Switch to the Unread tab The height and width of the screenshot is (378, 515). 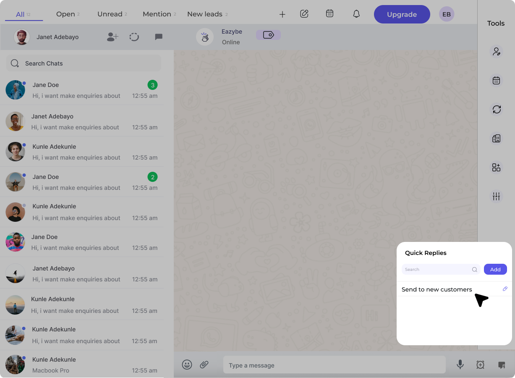tap(110, 14)
